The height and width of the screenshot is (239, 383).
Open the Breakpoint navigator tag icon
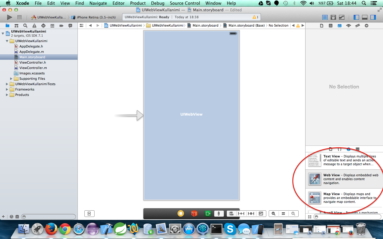61,26
